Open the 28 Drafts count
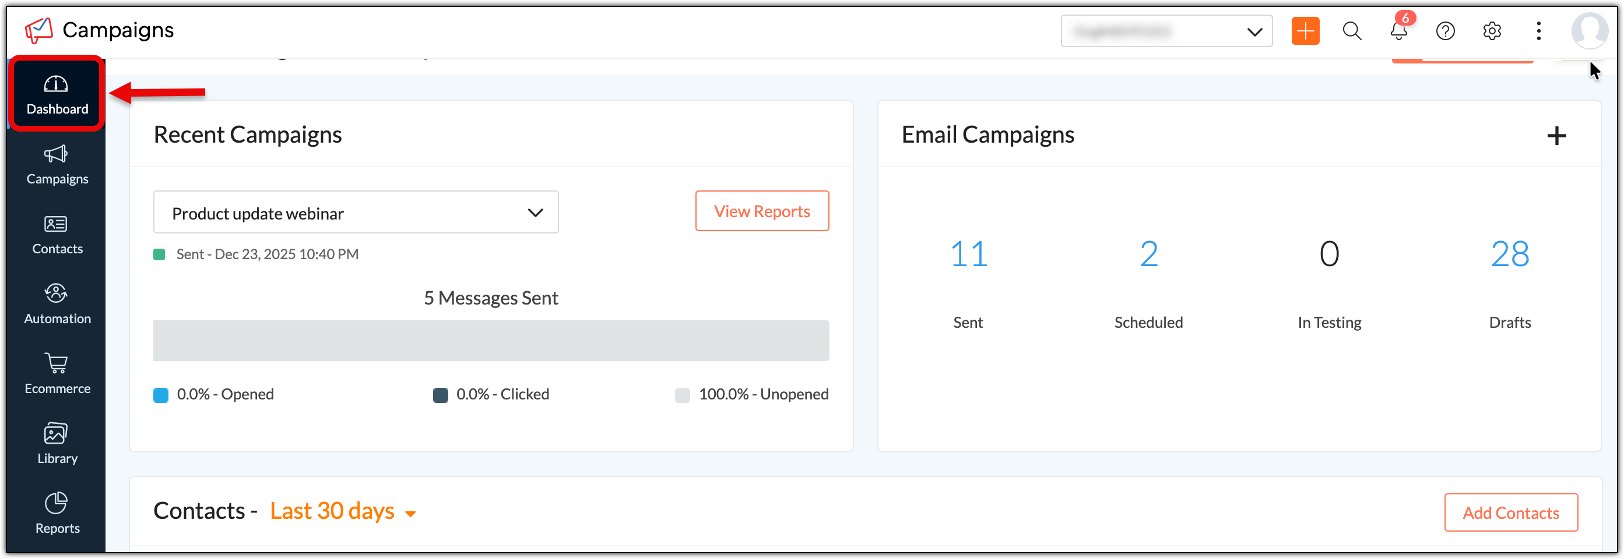Image resolution: width=1624 pixels, height=559 pixels. [x=1509, y=254]
